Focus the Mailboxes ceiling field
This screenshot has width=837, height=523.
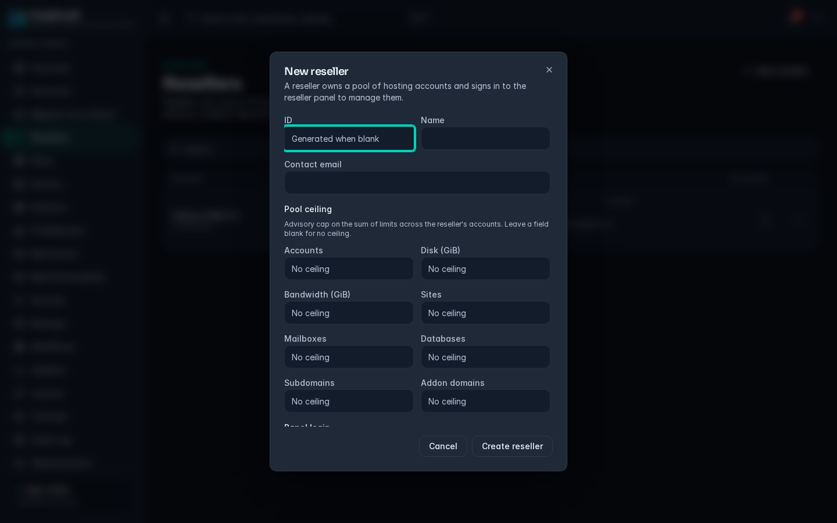(349, 357)
